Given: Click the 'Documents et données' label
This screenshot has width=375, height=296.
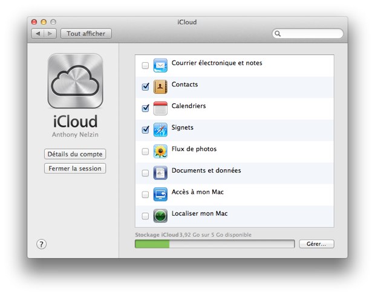Looking at the screenshot, I should point(206,170).
